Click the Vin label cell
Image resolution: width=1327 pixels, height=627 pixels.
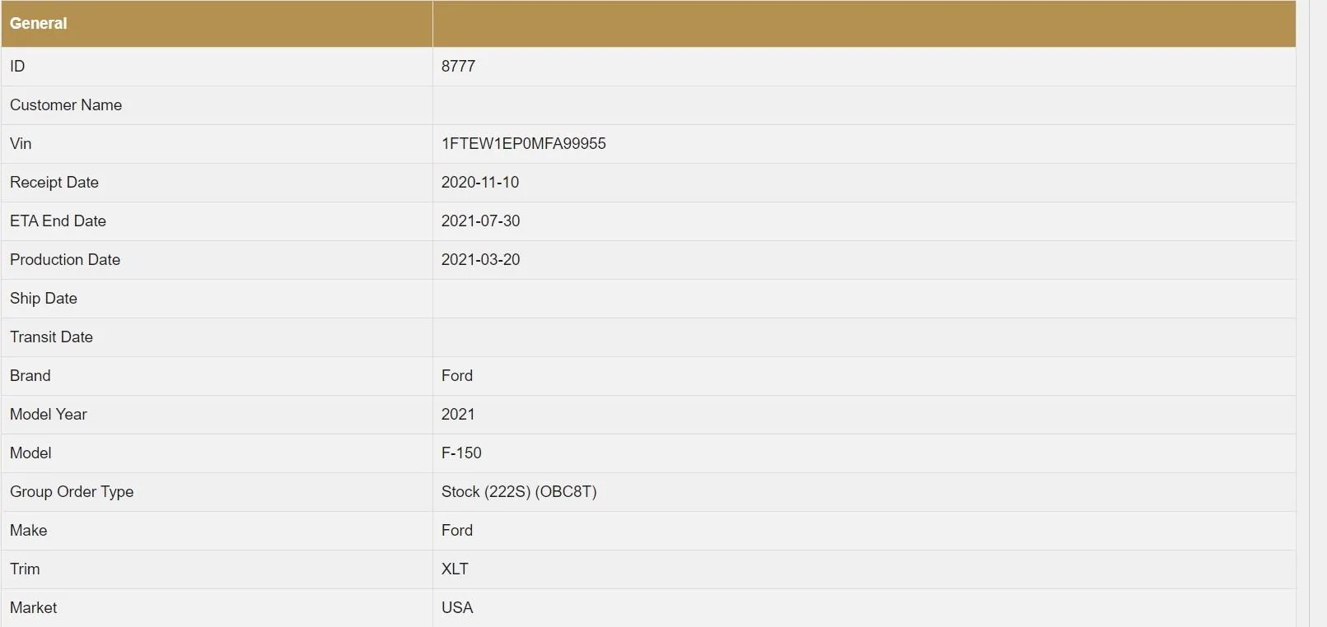tap(217, 144)
